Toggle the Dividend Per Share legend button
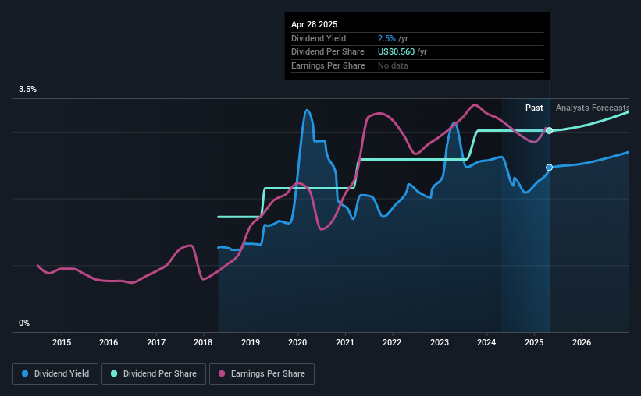The image size is (641, 396). point(154,374)
